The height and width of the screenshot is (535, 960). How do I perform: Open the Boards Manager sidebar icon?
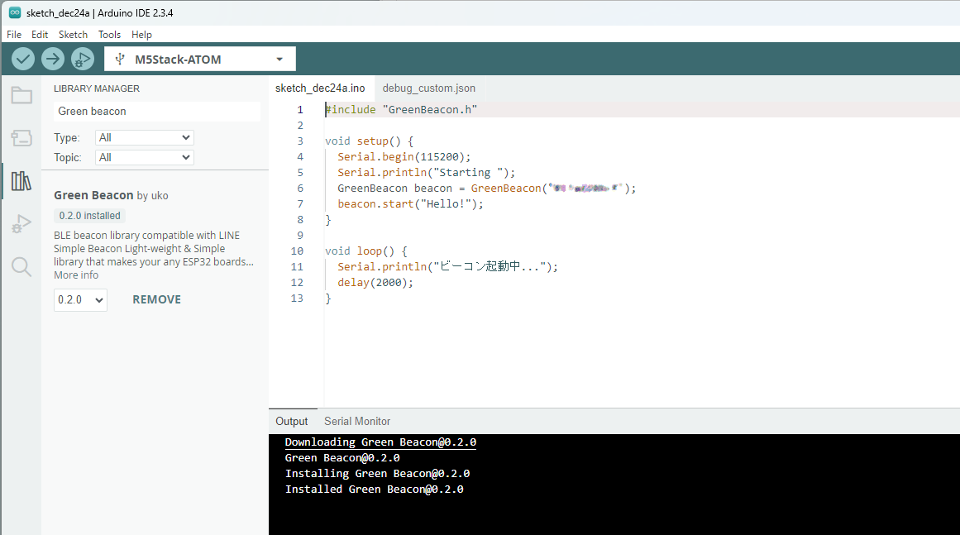pos(21,138)
